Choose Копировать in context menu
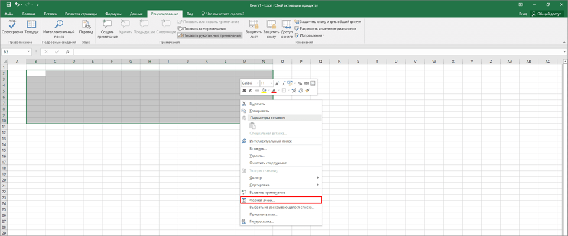The image size is (568, 236). 281,111
